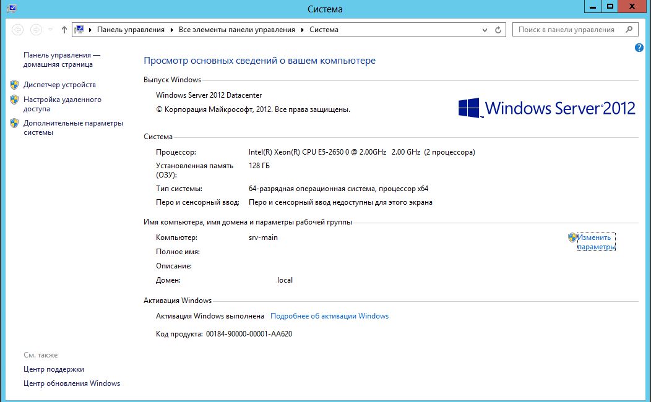Click the forward navigation arrow

(x=36, y=30)
